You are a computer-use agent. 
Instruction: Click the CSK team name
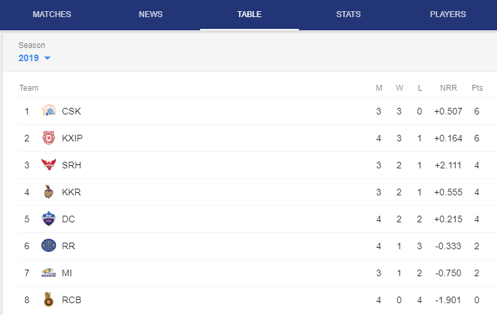(71, 111)
